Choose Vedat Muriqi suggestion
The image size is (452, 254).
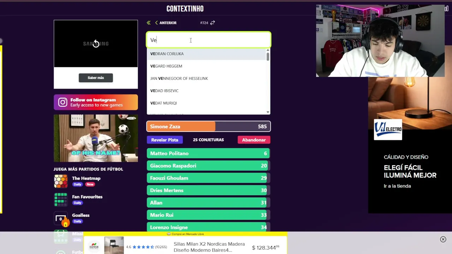tap(207, 103)
